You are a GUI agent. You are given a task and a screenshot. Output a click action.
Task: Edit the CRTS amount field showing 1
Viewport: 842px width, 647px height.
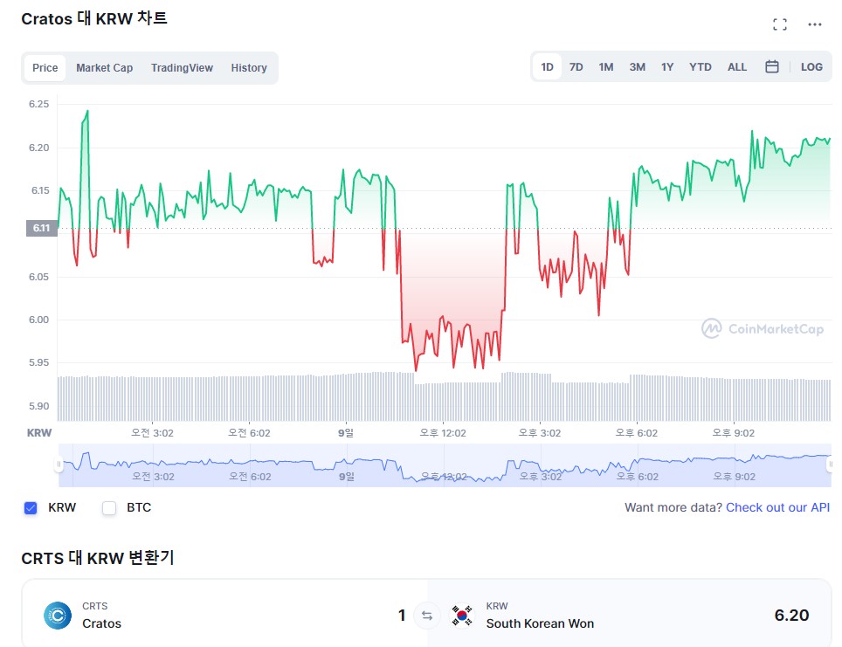coord(402,616)
